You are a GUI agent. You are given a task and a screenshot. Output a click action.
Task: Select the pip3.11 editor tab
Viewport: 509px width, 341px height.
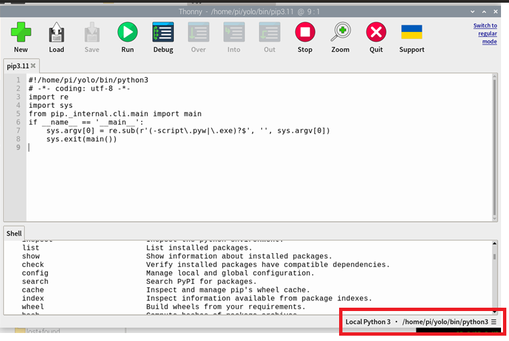(18, 66)
